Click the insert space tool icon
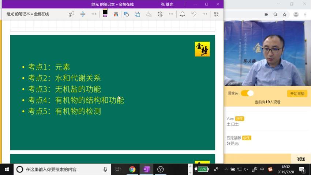 tap(83, 14)
